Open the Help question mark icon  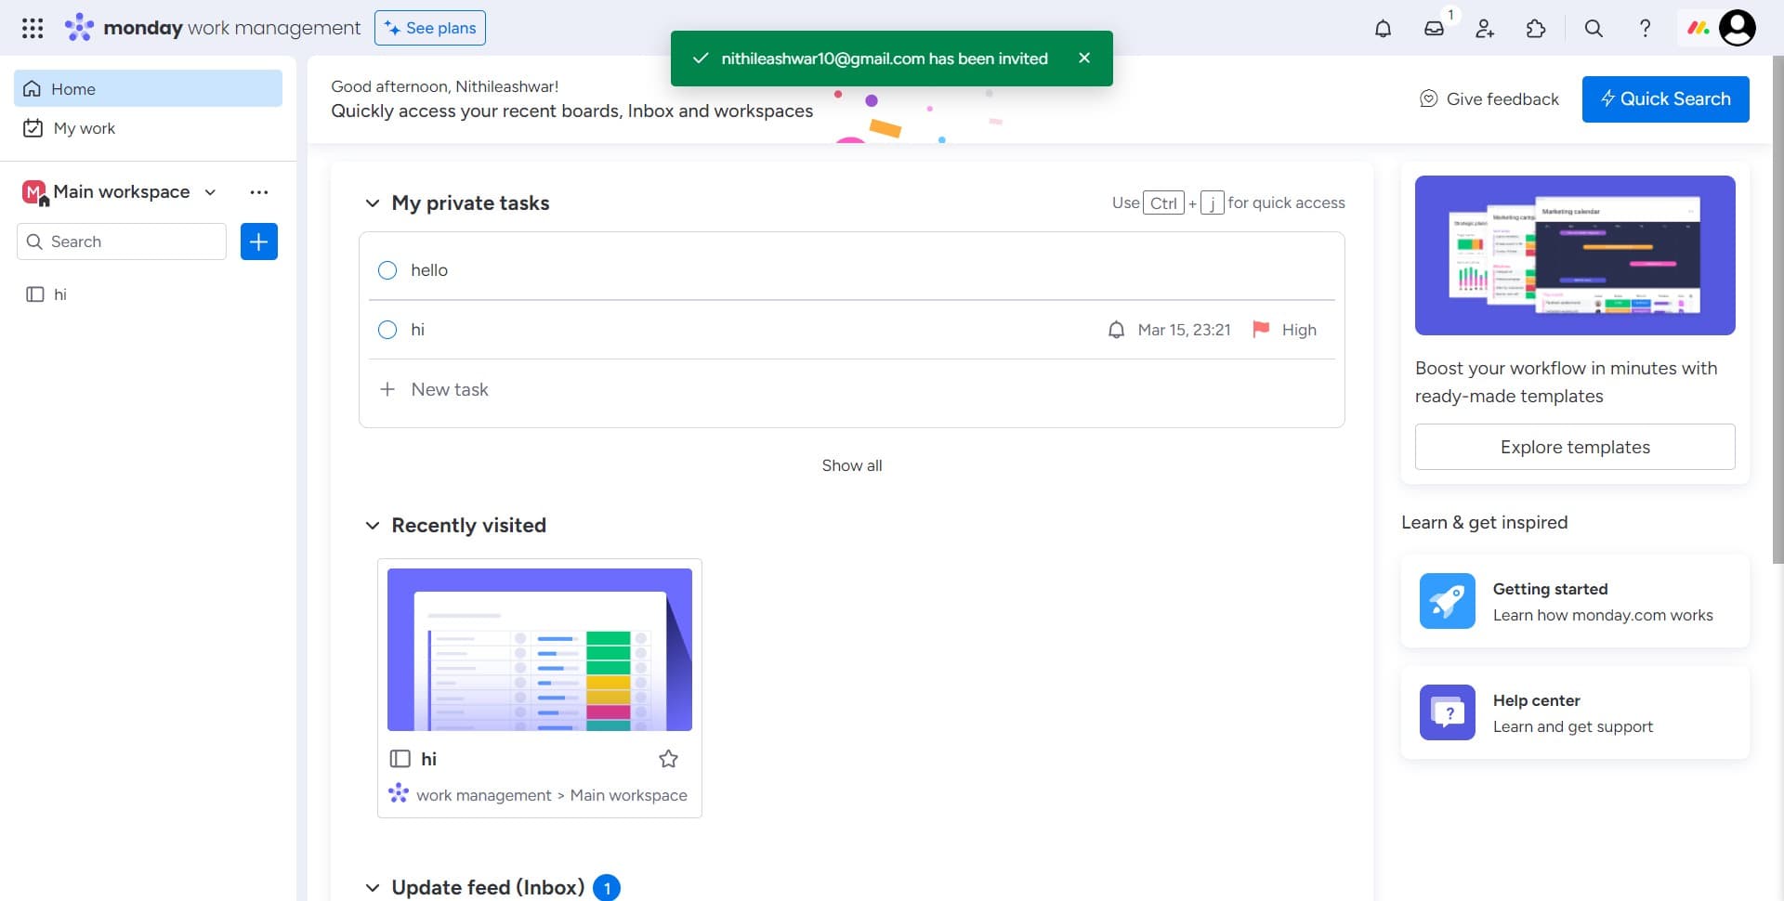pyautogui.click(x=1645, y=28)
